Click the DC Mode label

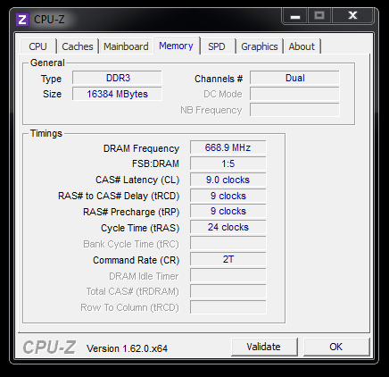223,94
